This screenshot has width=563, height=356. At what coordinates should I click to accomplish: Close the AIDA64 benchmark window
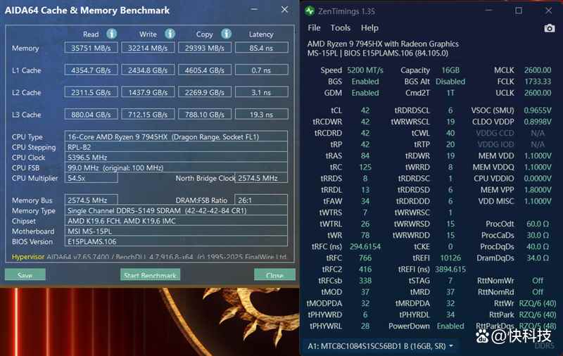tap(284, 10)
